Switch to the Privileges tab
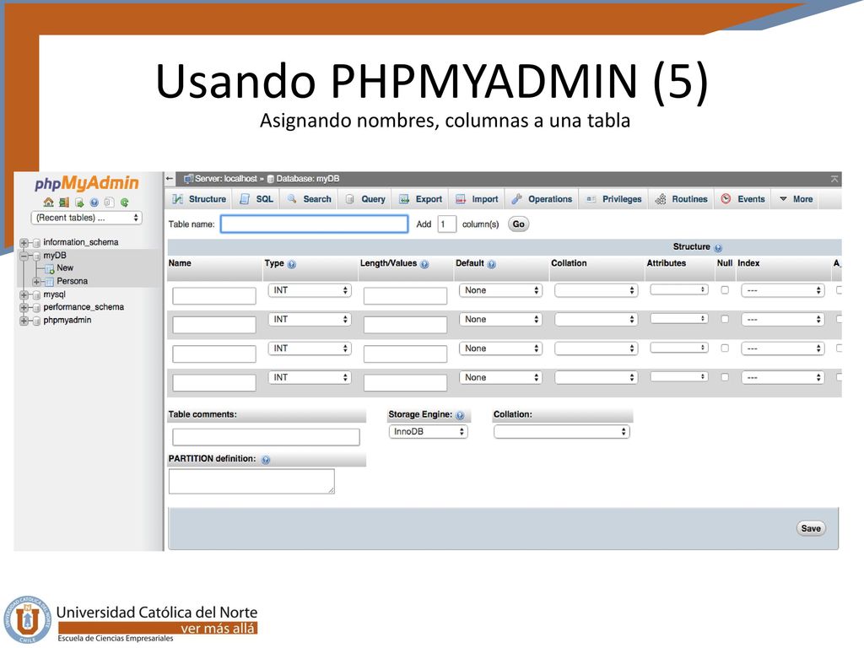864x648 pixels. click(614, 199)
